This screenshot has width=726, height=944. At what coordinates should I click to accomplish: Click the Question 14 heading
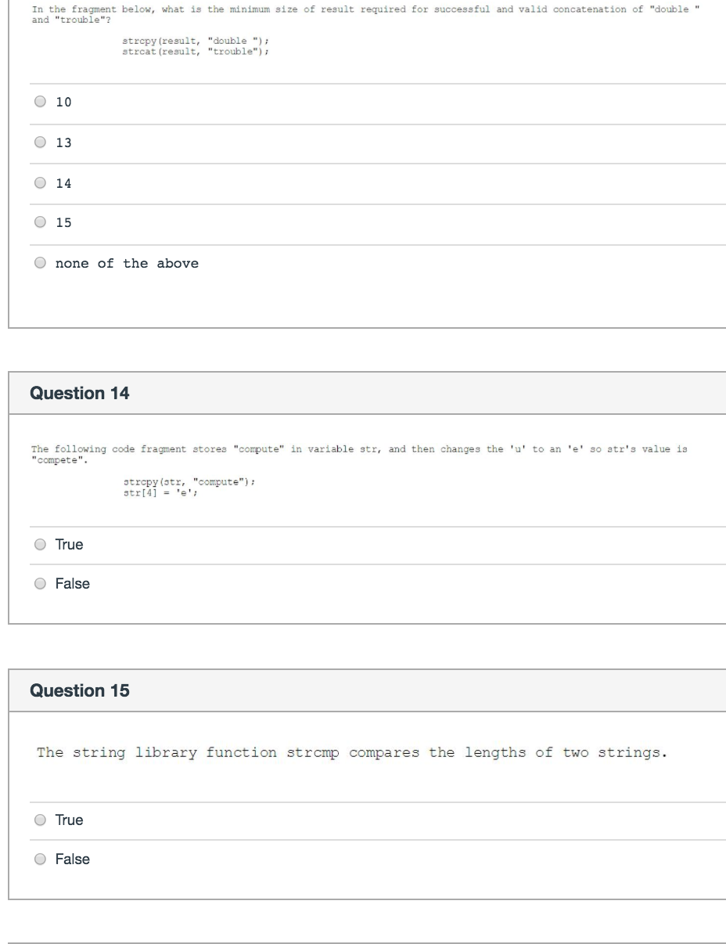coord(80,394)
